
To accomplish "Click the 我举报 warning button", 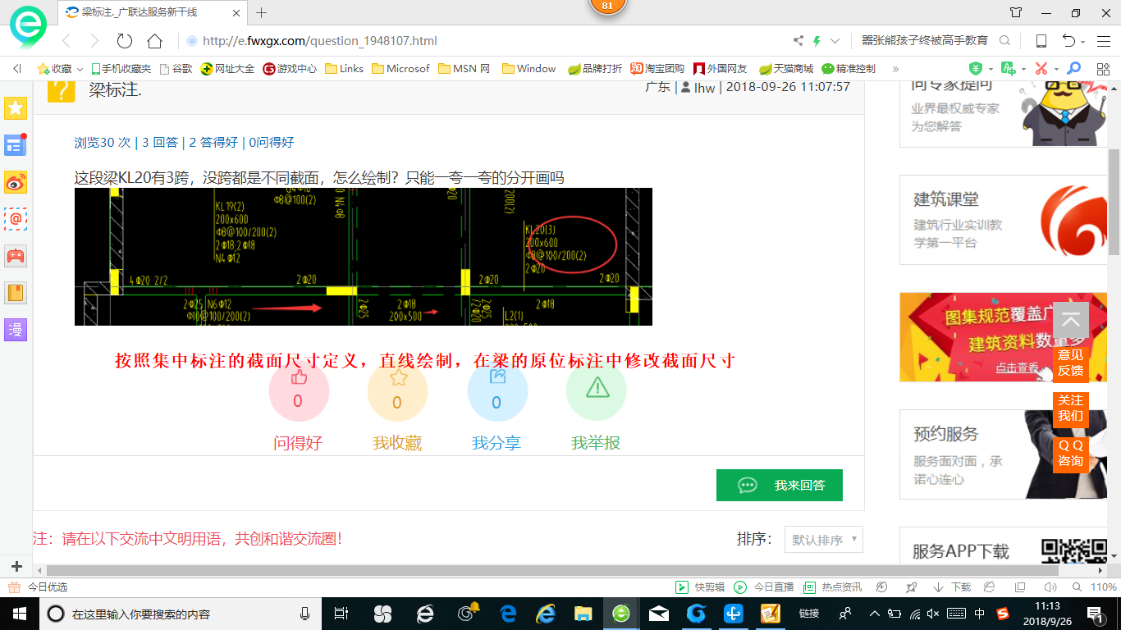I will [x=597, y=391].
